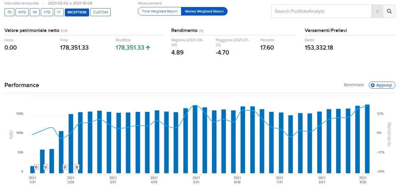Screen dimensions: 398x186
Task: Click the green up arrow beside Modifica value
Action: pos(148,47)
